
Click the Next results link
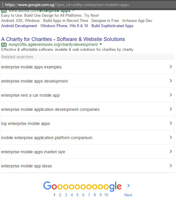(128, 195)
